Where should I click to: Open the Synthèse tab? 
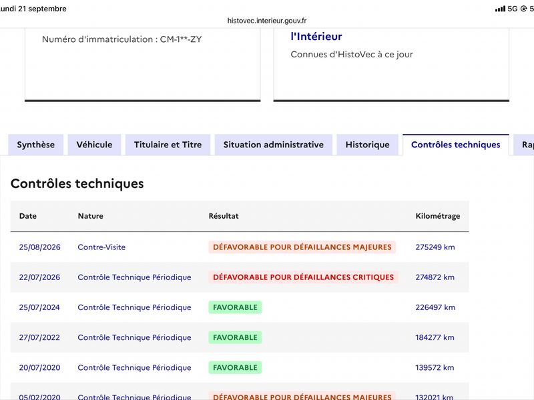click(x=36, y=145)
